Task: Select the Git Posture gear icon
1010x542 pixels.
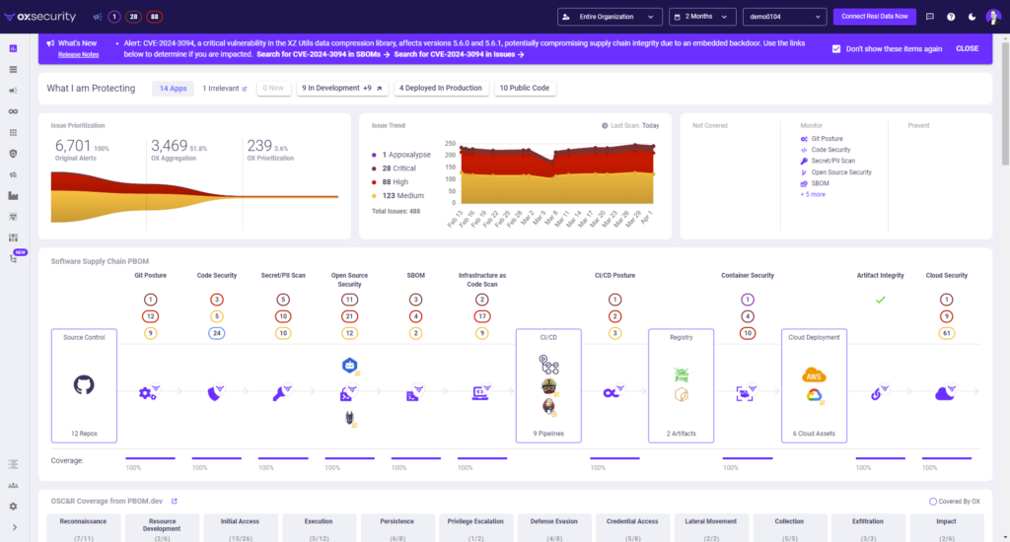Action: coord(149,392)
